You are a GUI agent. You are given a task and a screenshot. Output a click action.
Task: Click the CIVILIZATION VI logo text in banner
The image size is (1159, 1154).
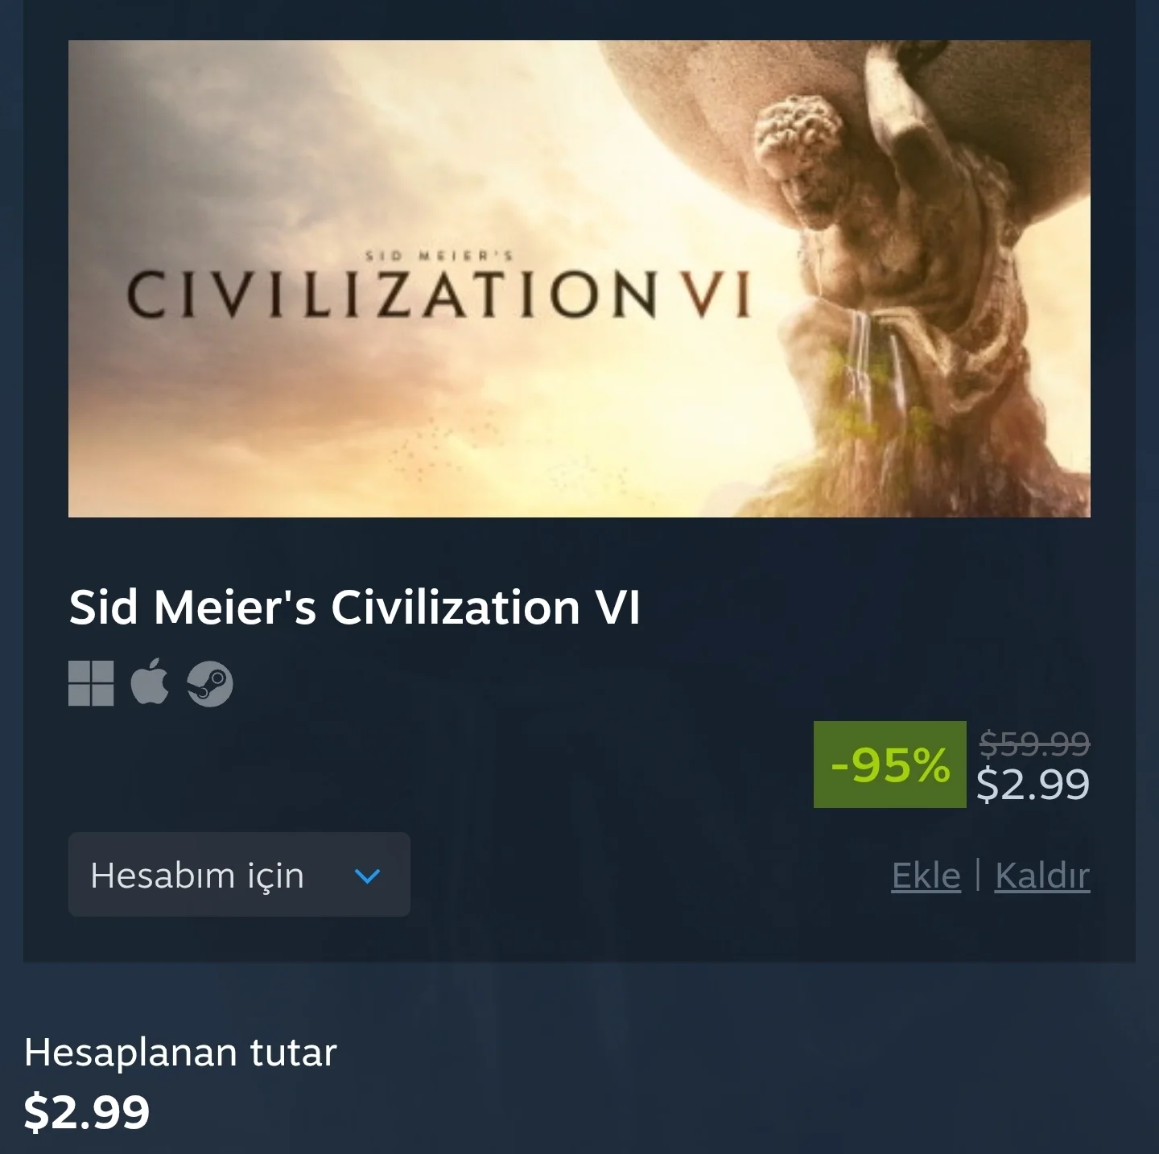pyautogui.click(x=439, y=295)
